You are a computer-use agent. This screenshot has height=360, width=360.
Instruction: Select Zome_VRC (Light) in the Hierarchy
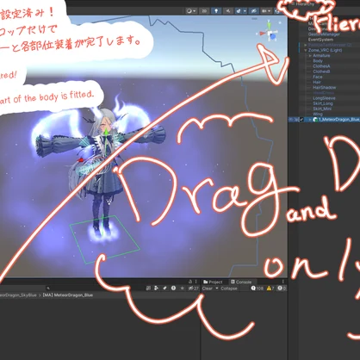click(326, 50)
